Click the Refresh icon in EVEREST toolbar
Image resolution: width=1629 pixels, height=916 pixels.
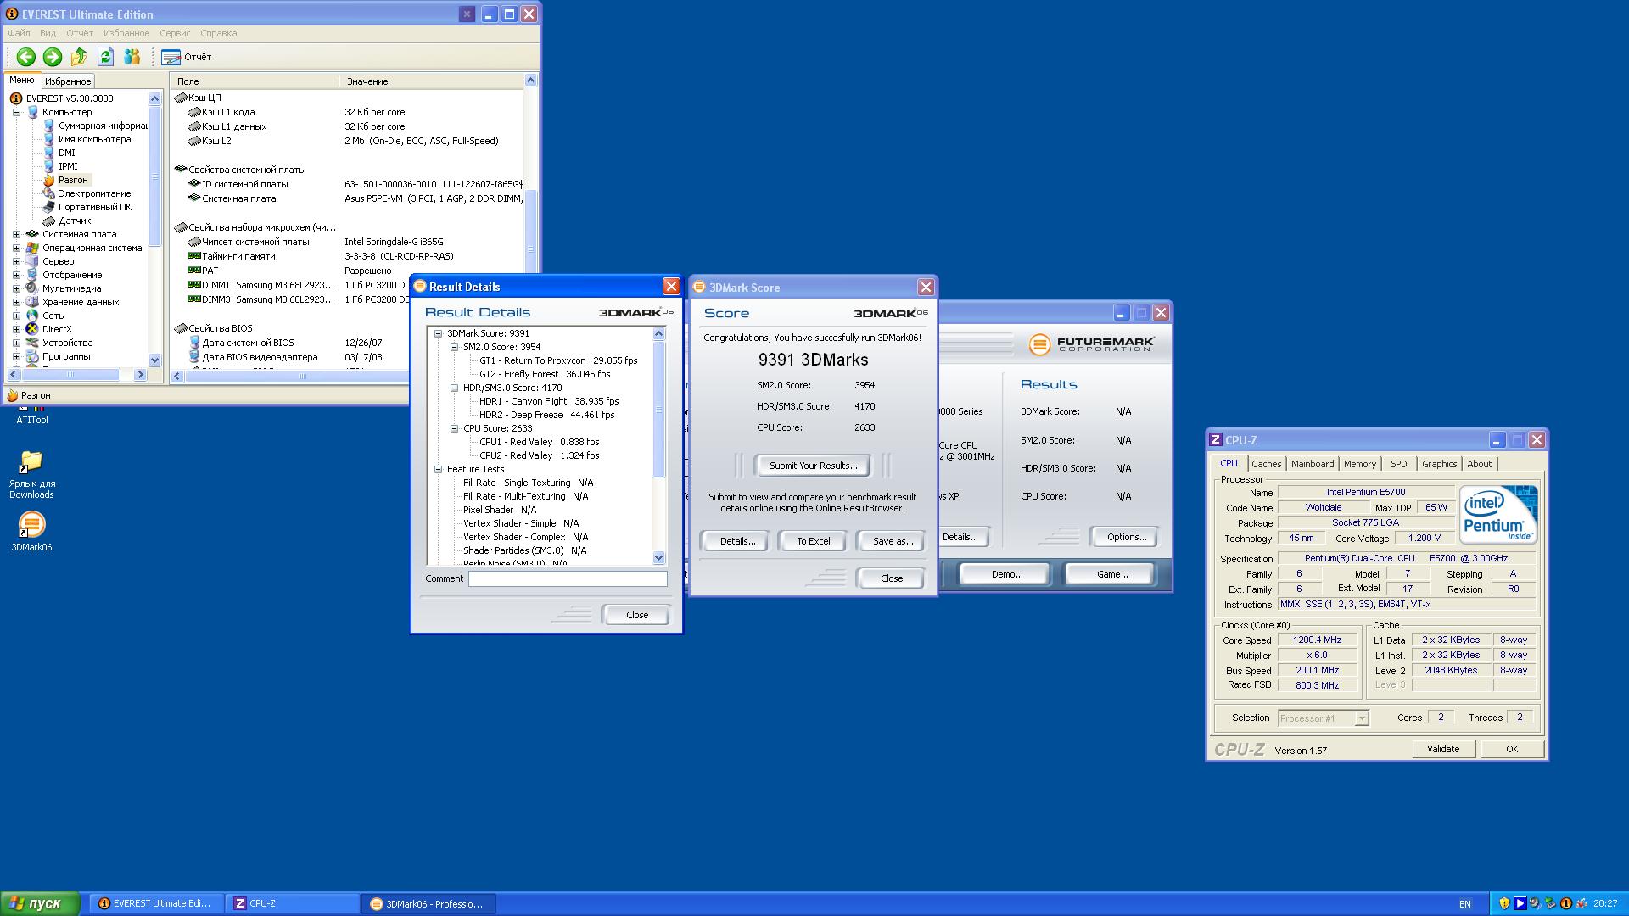(105, 57)
